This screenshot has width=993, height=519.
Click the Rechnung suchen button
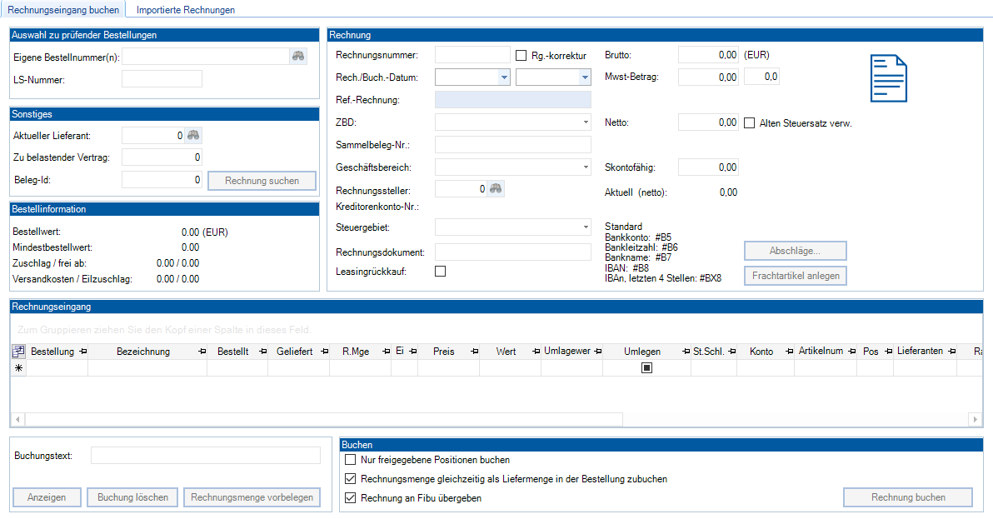point(262,181)
